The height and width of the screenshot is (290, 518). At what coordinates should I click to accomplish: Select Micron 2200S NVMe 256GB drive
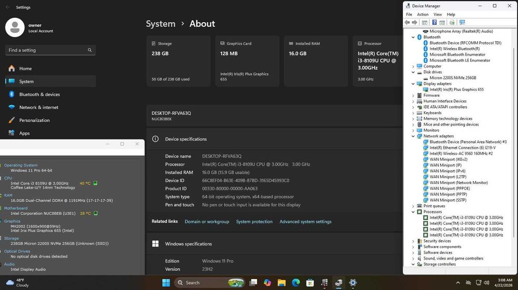pyautogui.click(x=453, y=78)
